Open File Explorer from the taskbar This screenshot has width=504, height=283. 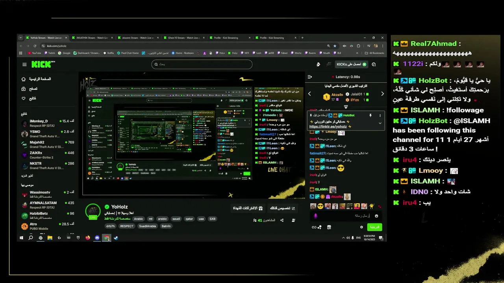pyautogui.click(x=50, y=238)
